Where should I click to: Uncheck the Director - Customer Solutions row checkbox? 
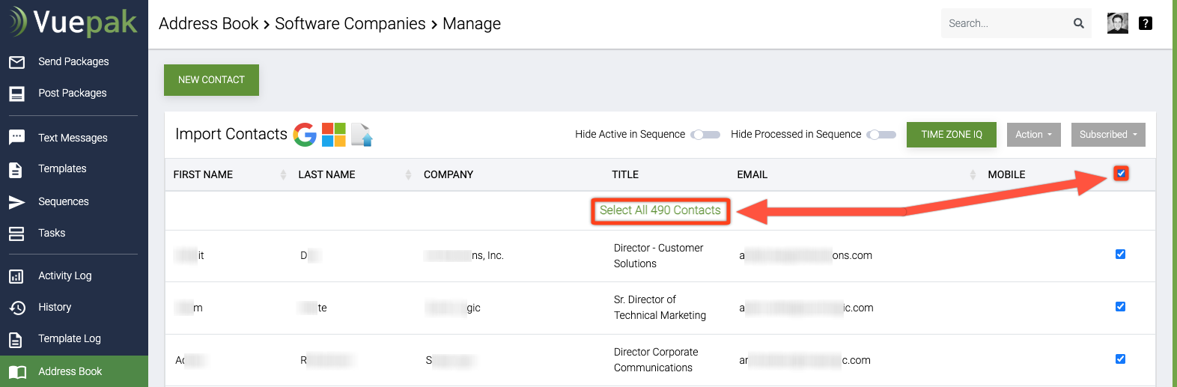[1121, 255]
